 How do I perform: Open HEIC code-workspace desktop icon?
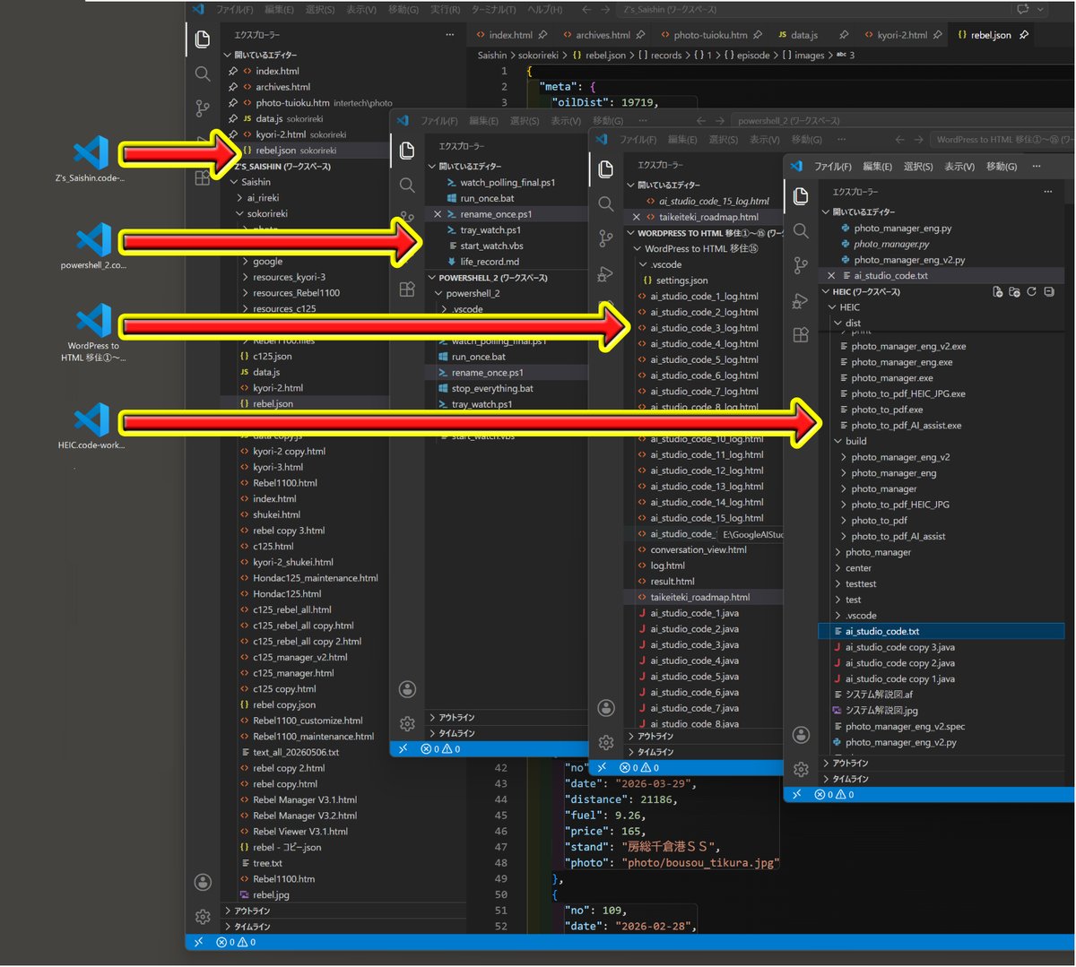[x=91, y=426]
